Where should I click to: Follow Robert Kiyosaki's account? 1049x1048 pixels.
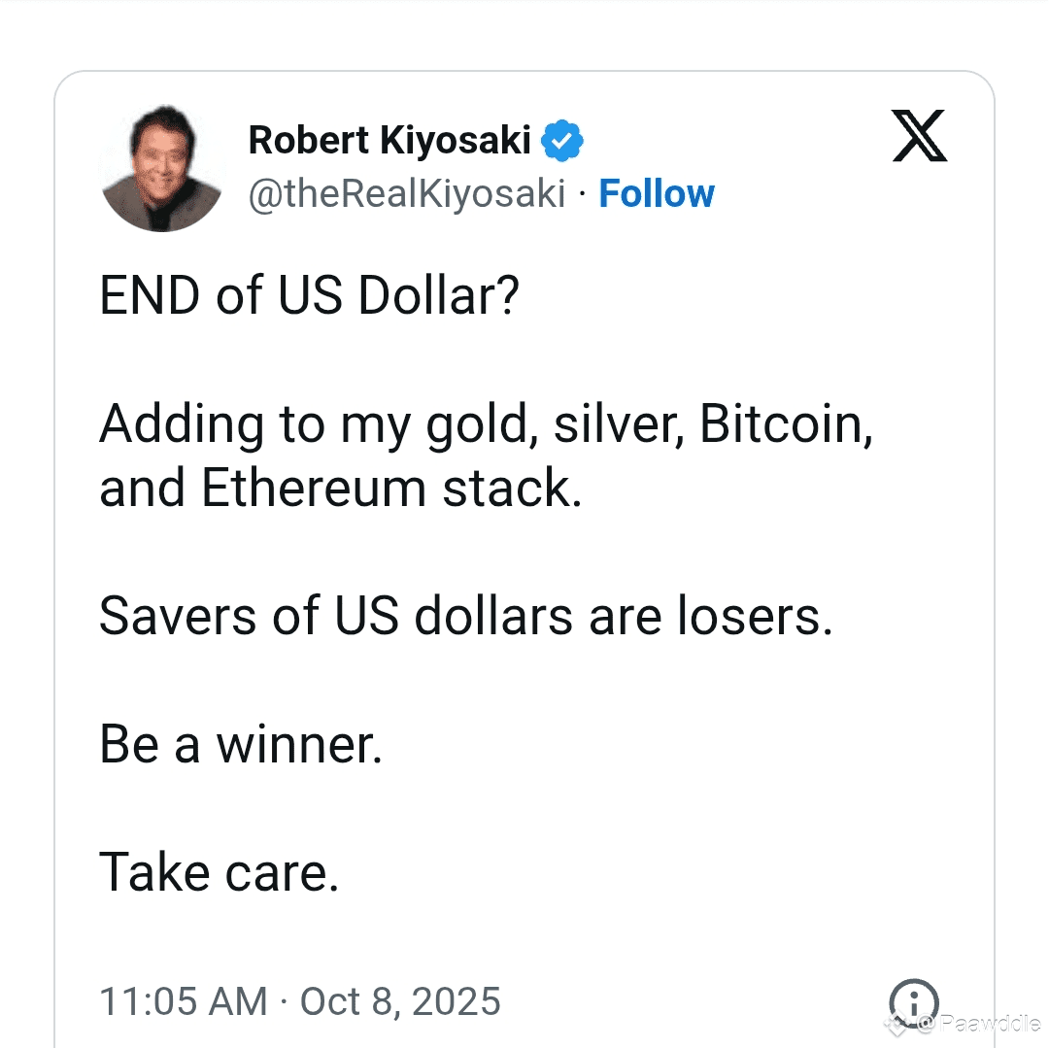(657, 194)
